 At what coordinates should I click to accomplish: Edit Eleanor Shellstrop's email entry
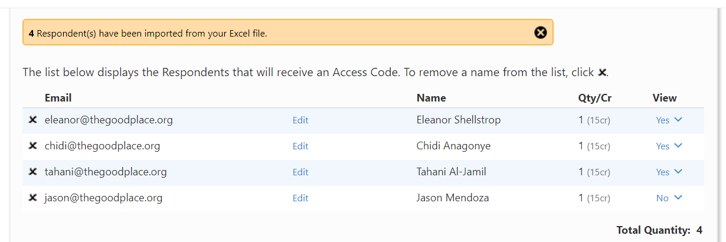pyautogui.click(x=300, y=120)
